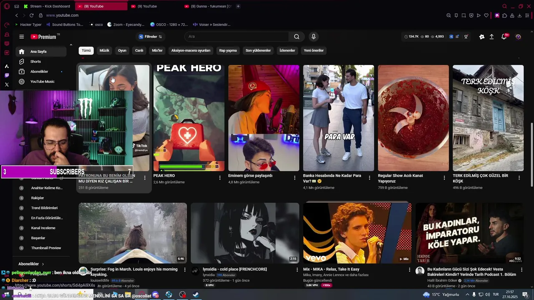Screen dimensions: 534x300
Task: Open browser downloads icon
Action: click(519, 15)
